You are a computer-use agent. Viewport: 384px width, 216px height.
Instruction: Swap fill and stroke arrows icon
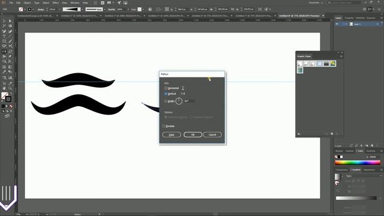[x=11, y=94]
